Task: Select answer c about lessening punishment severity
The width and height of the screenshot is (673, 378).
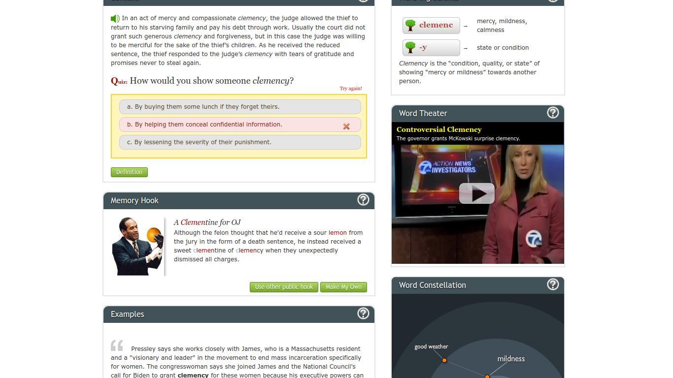Action: click(x=240, y=142)
